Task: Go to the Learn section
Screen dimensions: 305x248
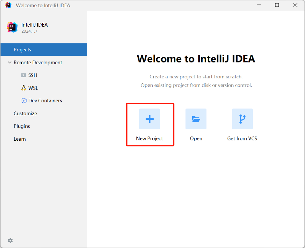Action: tap(20, 139)
